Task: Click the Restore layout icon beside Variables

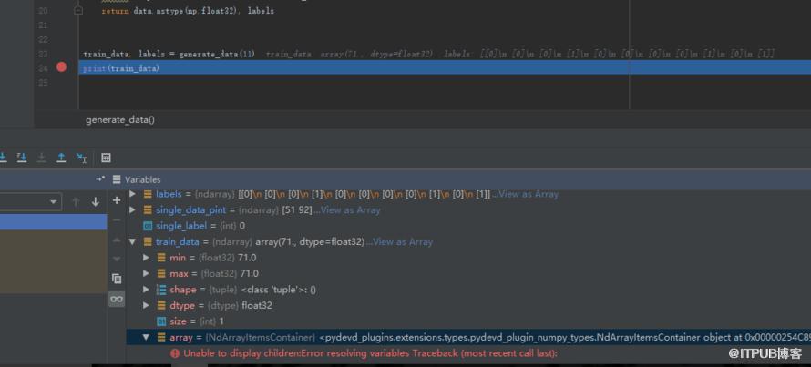Action: coord(100,179)
